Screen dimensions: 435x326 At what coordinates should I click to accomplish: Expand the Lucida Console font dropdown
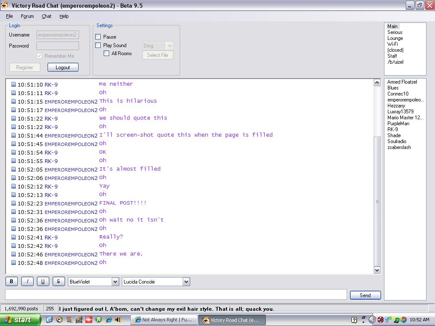coord(186,282)
